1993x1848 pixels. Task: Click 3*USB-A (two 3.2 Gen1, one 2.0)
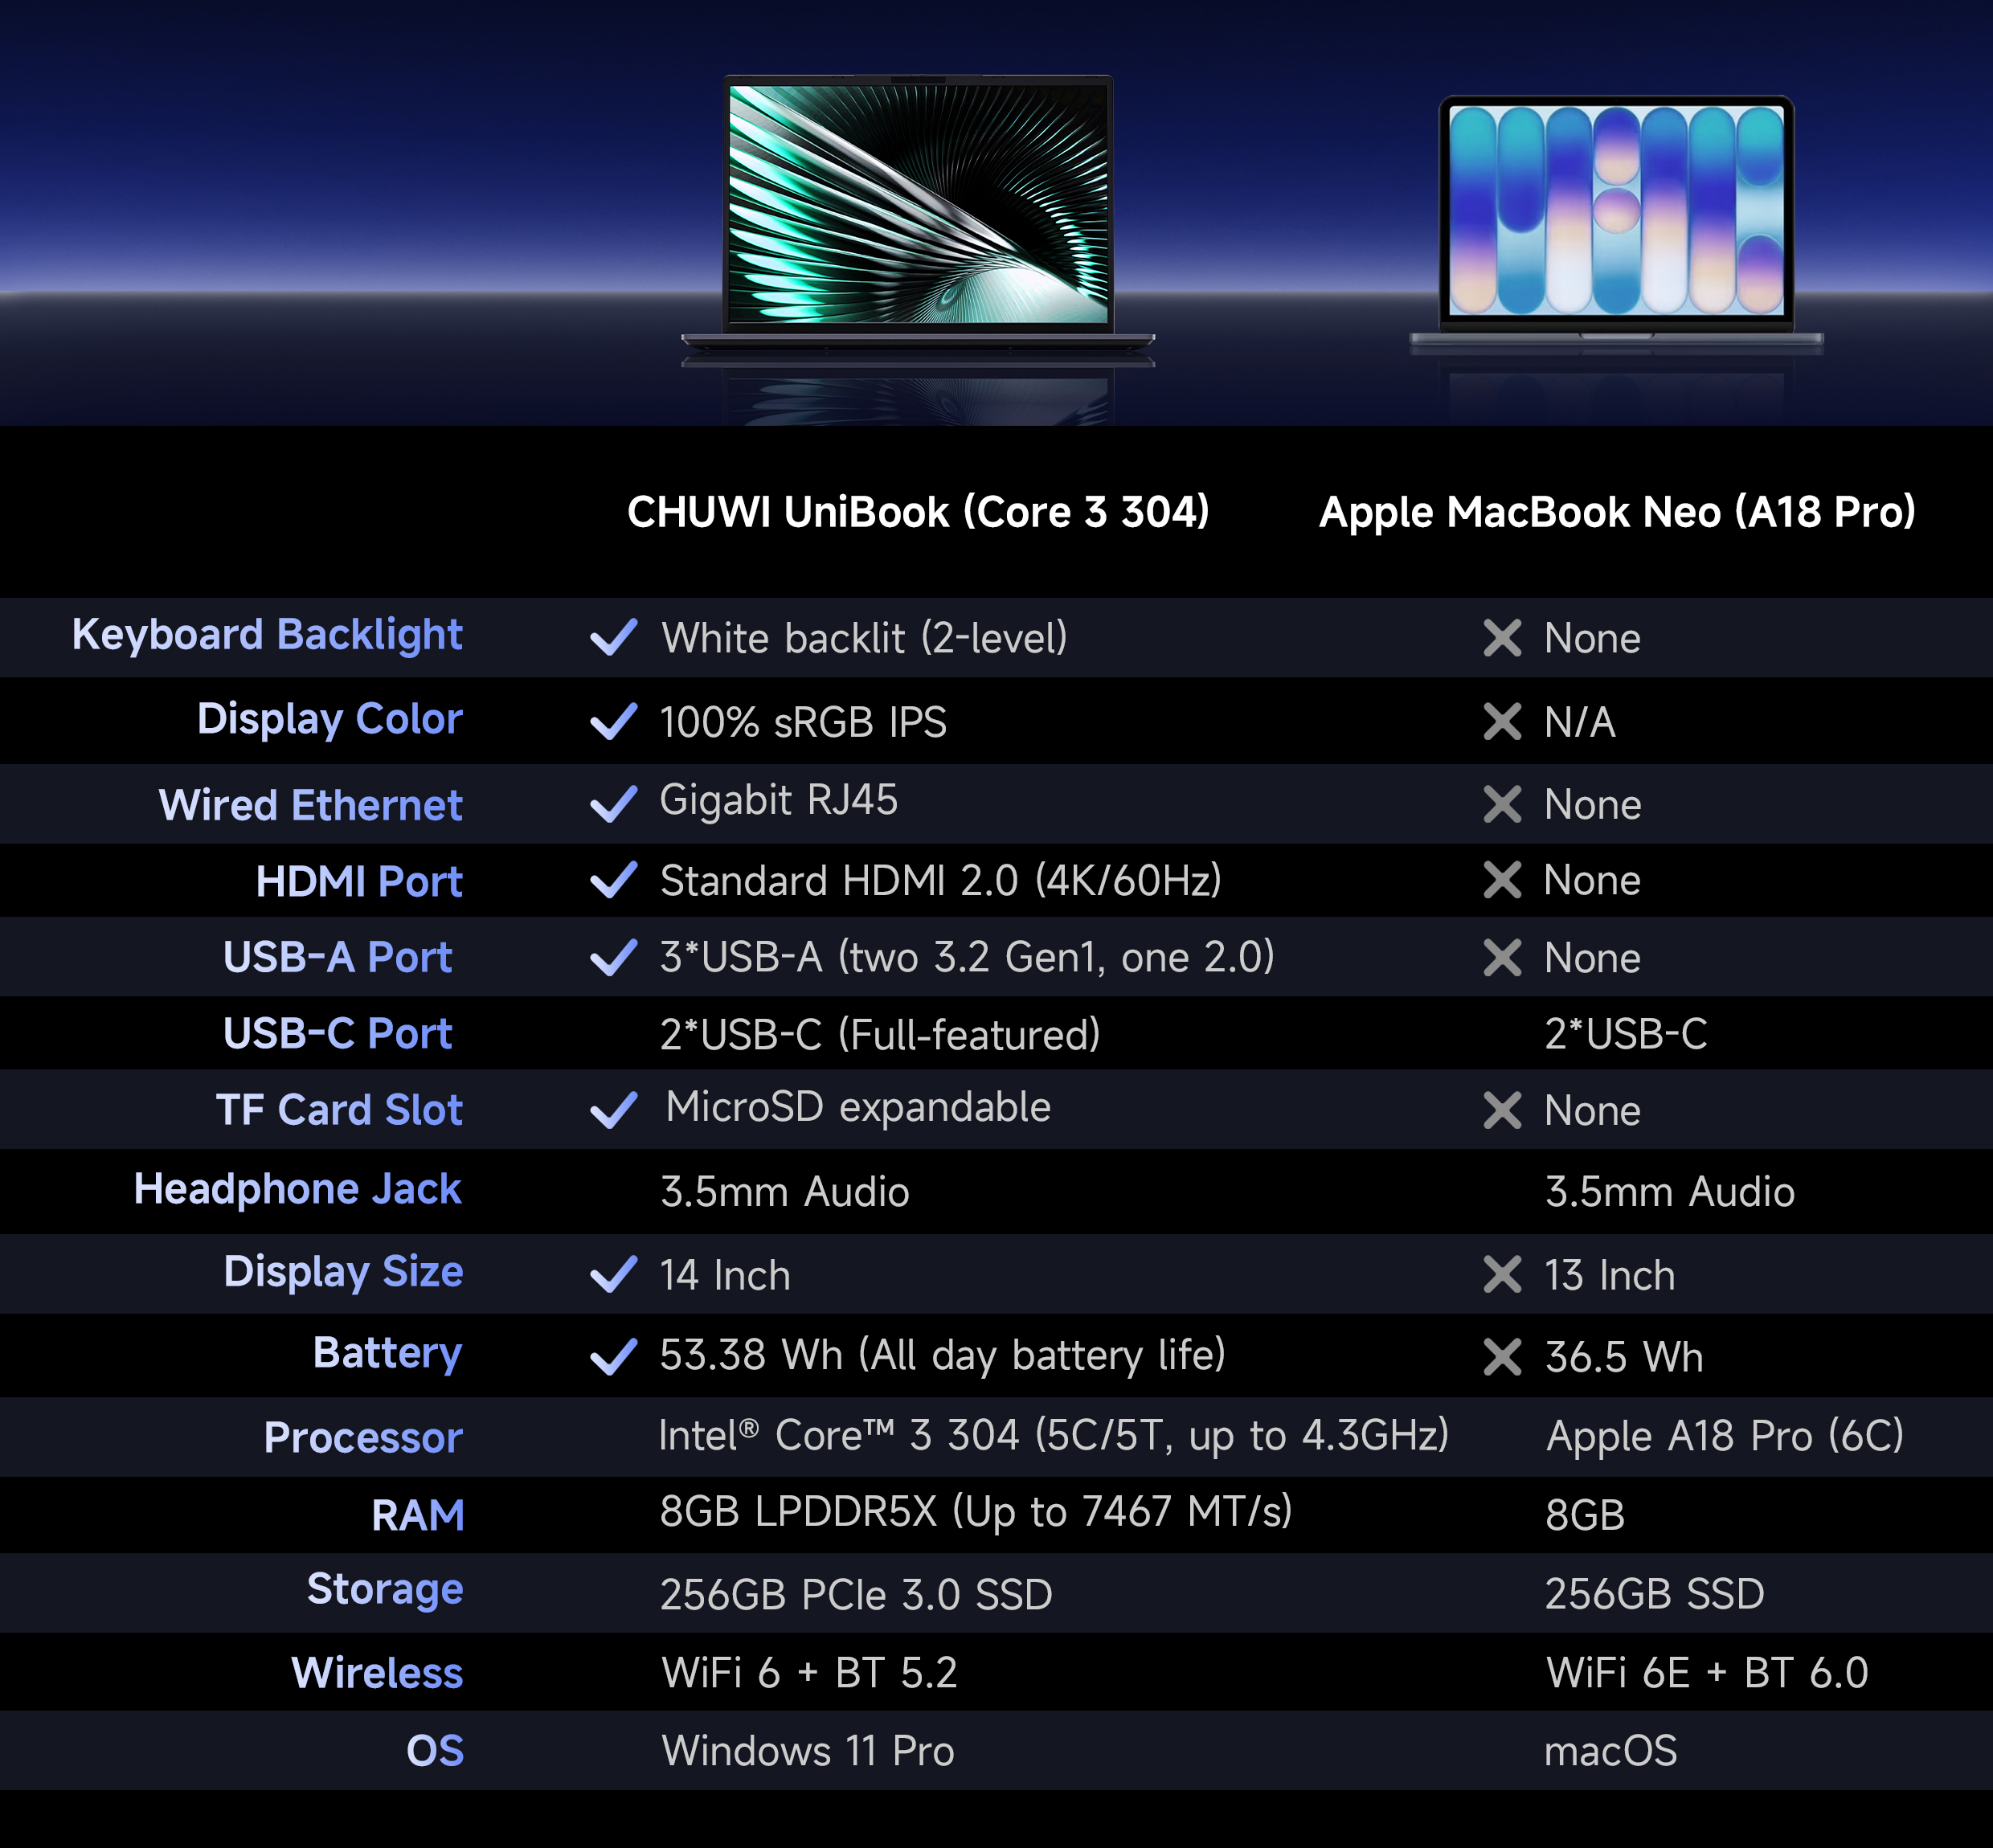click(x=967, y=957)
